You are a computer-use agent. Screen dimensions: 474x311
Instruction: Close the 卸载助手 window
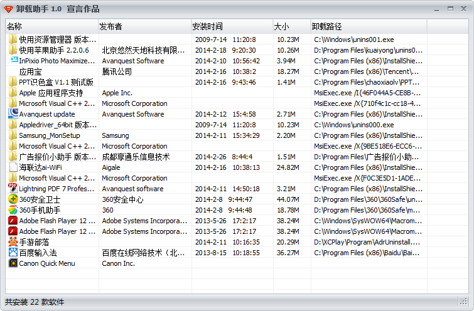[x=463, y=9]
